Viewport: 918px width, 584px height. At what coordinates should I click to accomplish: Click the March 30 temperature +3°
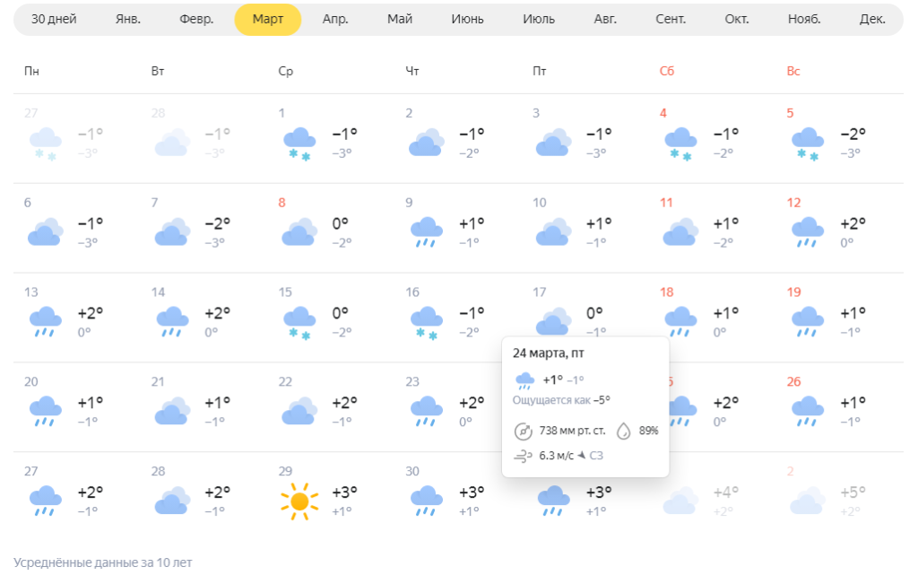pyautogui.click(x=471, y=492)
